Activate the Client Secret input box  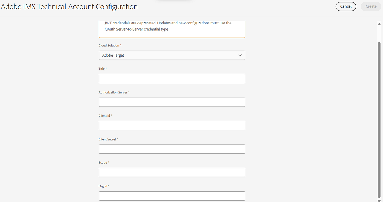coord(172,149)
